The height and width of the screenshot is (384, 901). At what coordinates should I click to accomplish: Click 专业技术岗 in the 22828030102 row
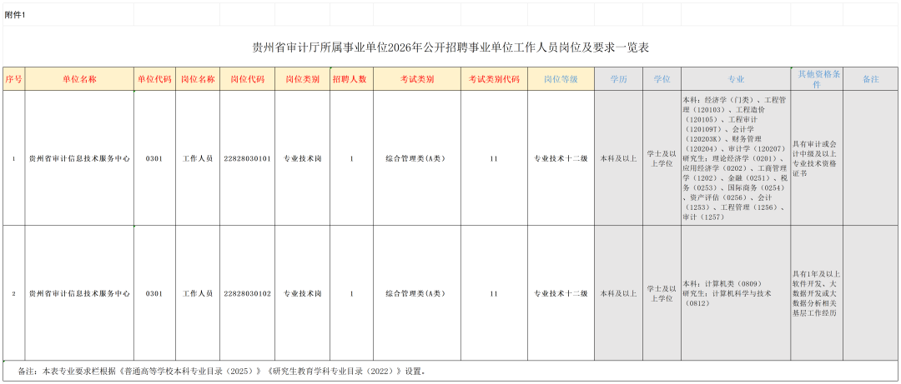[302, 293]
